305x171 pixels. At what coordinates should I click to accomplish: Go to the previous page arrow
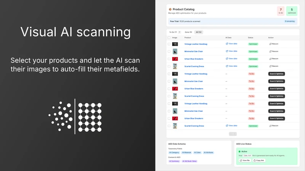pos(231,134)
